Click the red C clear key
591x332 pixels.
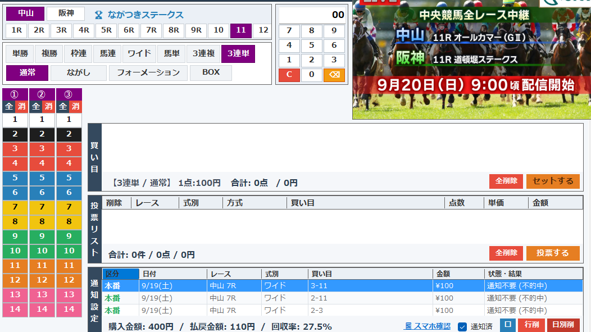coord(289,75)
